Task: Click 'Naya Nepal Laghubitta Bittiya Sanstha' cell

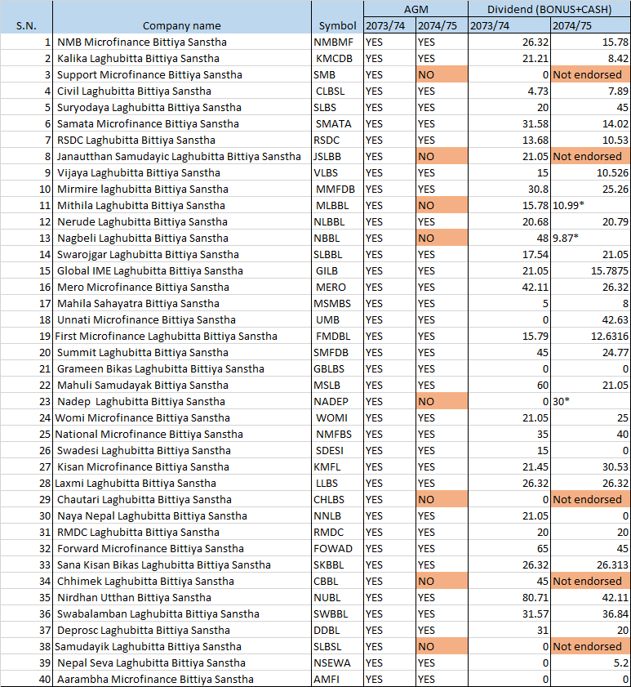Action: click(x=182, y=516)
